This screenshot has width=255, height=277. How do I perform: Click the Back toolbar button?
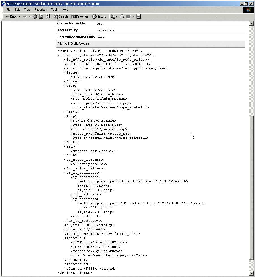11,16
